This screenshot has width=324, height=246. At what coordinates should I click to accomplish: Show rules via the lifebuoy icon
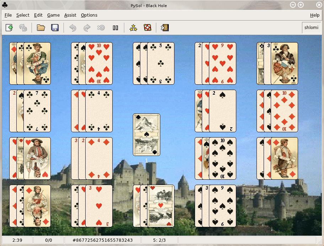click(147, 28)
